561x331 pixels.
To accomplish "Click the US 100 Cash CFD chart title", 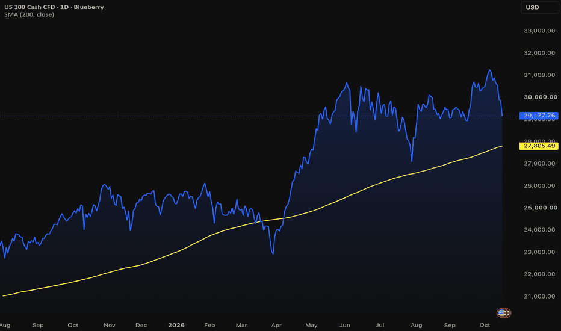I will tap(54, 7).
